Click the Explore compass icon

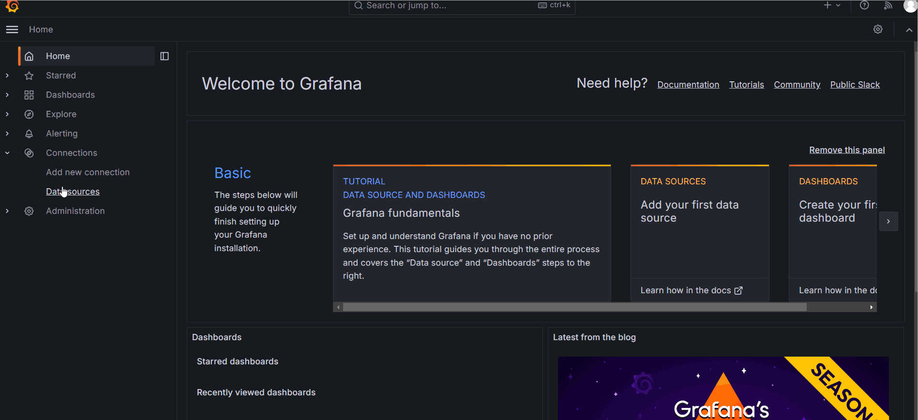(x=29, y=114)
